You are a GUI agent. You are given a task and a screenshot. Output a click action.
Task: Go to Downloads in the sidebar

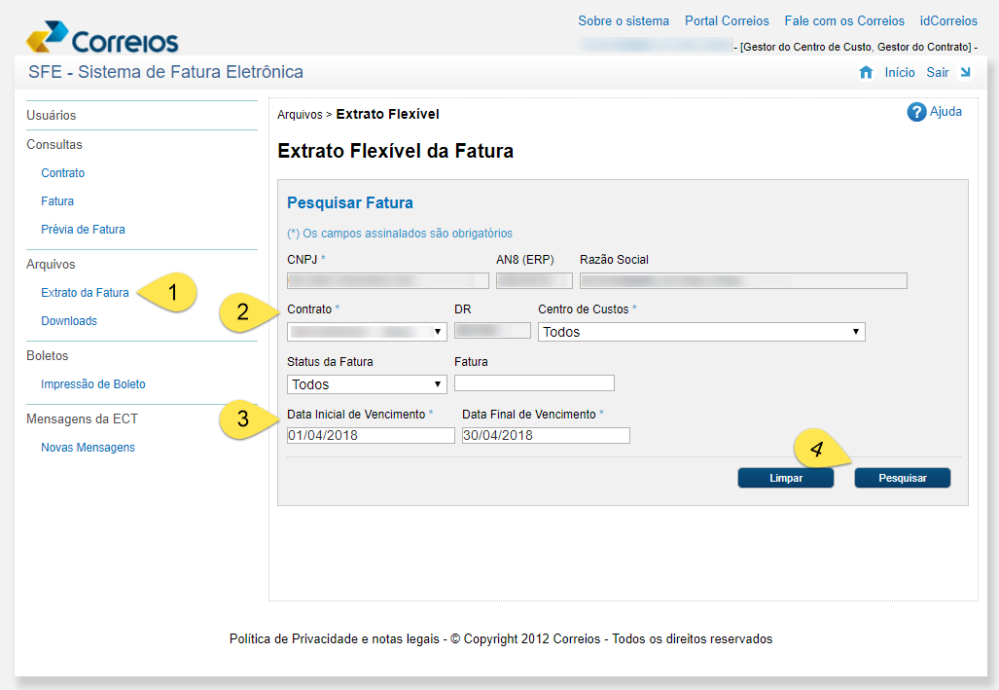[x=69, y=321]
